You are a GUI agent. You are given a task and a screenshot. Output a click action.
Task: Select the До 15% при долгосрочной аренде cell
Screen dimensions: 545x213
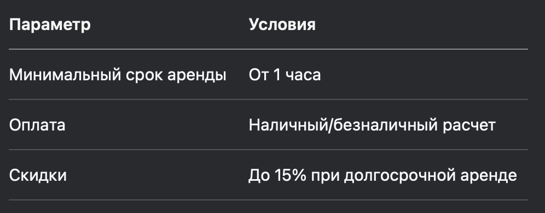382,175
